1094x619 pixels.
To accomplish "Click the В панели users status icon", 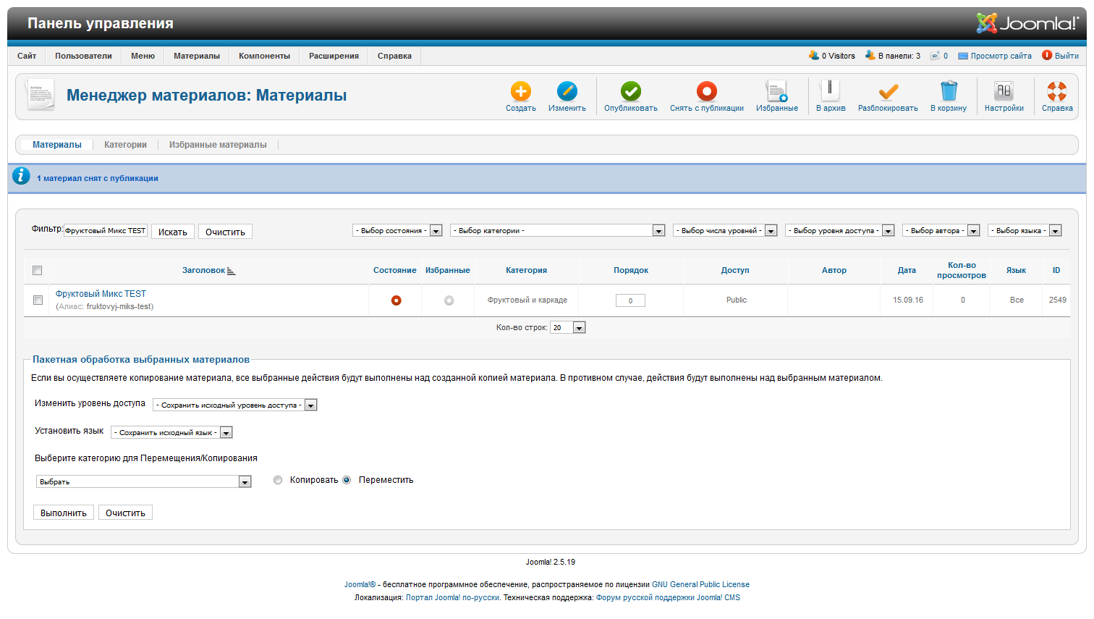I will tap(870, 55).
